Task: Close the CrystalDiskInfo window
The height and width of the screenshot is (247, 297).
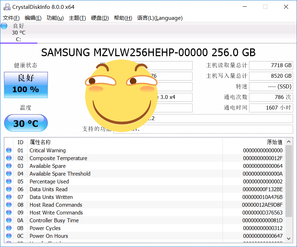Action: tap(286, 7)
